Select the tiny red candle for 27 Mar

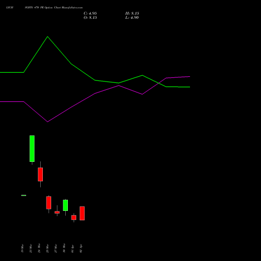click(57, 212)
